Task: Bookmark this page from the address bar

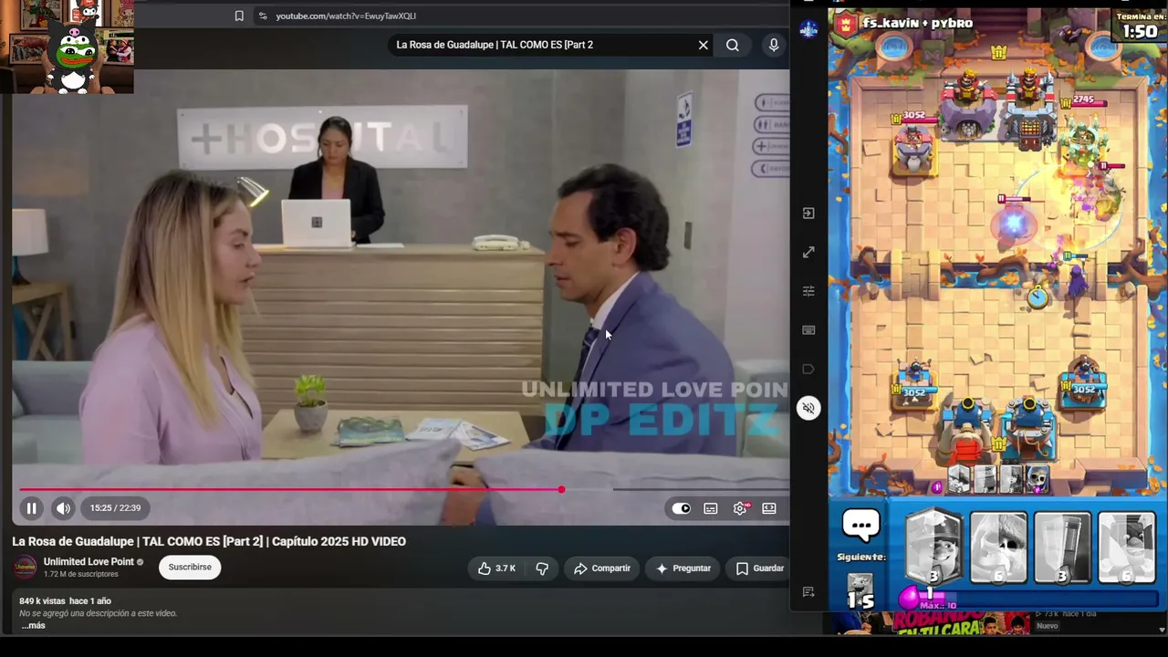Action: (239, 16)
